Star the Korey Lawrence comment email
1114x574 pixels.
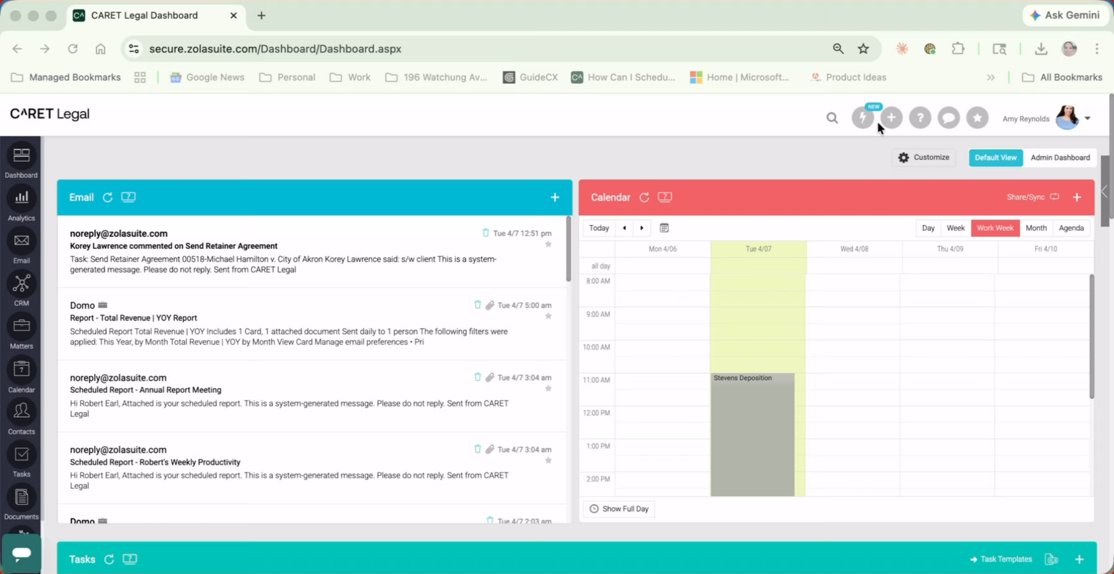coord(548,244)
